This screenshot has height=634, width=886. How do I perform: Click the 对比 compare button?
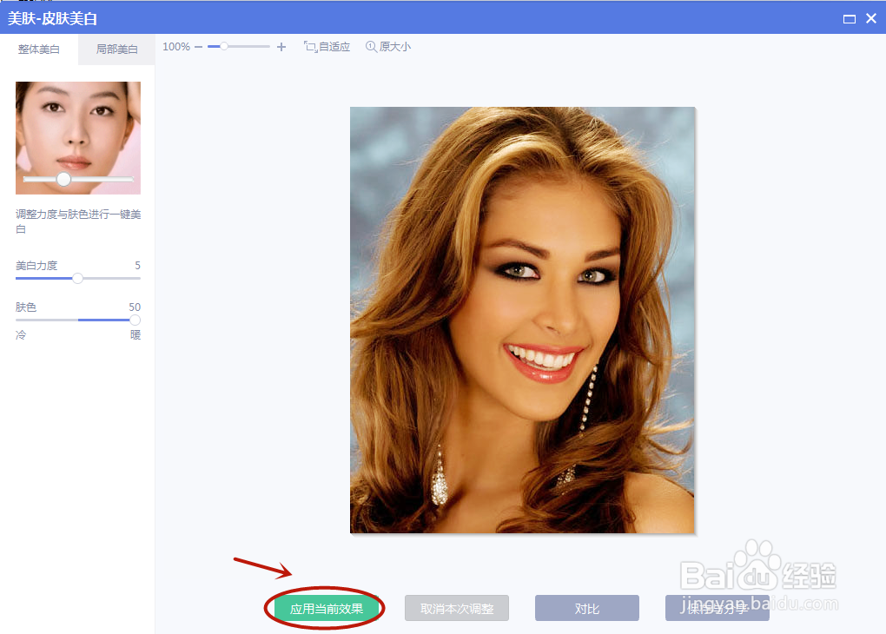[x=587, y=609]
